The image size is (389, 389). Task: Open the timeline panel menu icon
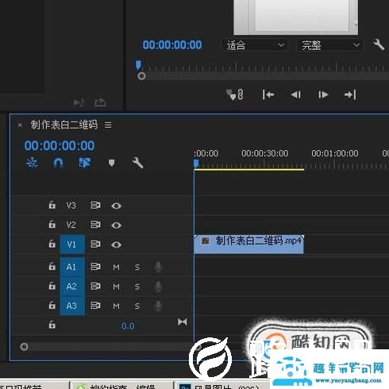tap(108, 125)
